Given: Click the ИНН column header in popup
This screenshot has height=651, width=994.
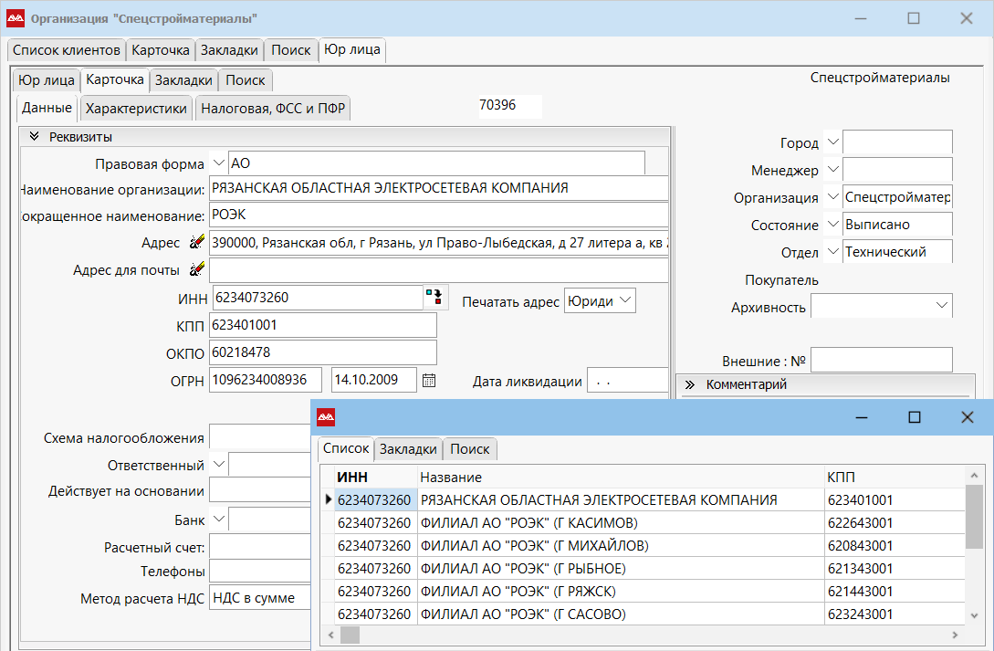Looking at the screenshot, I should (x=375, y=477).
